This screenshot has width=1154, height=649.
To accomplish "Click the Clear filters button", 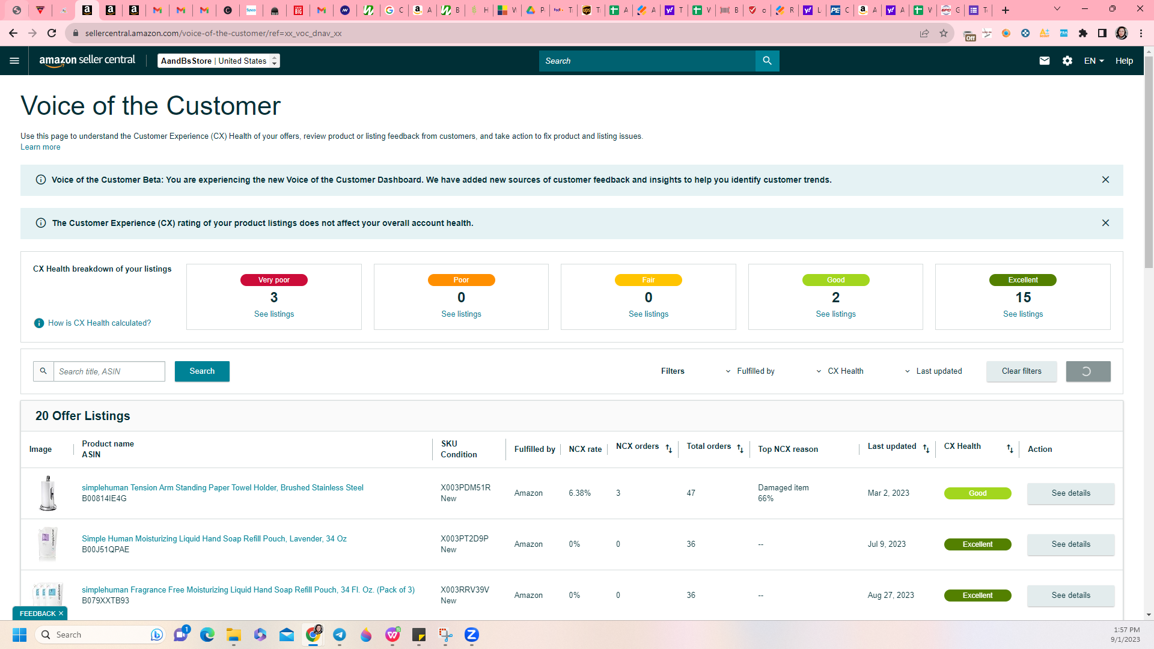I will click(x=1022, y=371).
